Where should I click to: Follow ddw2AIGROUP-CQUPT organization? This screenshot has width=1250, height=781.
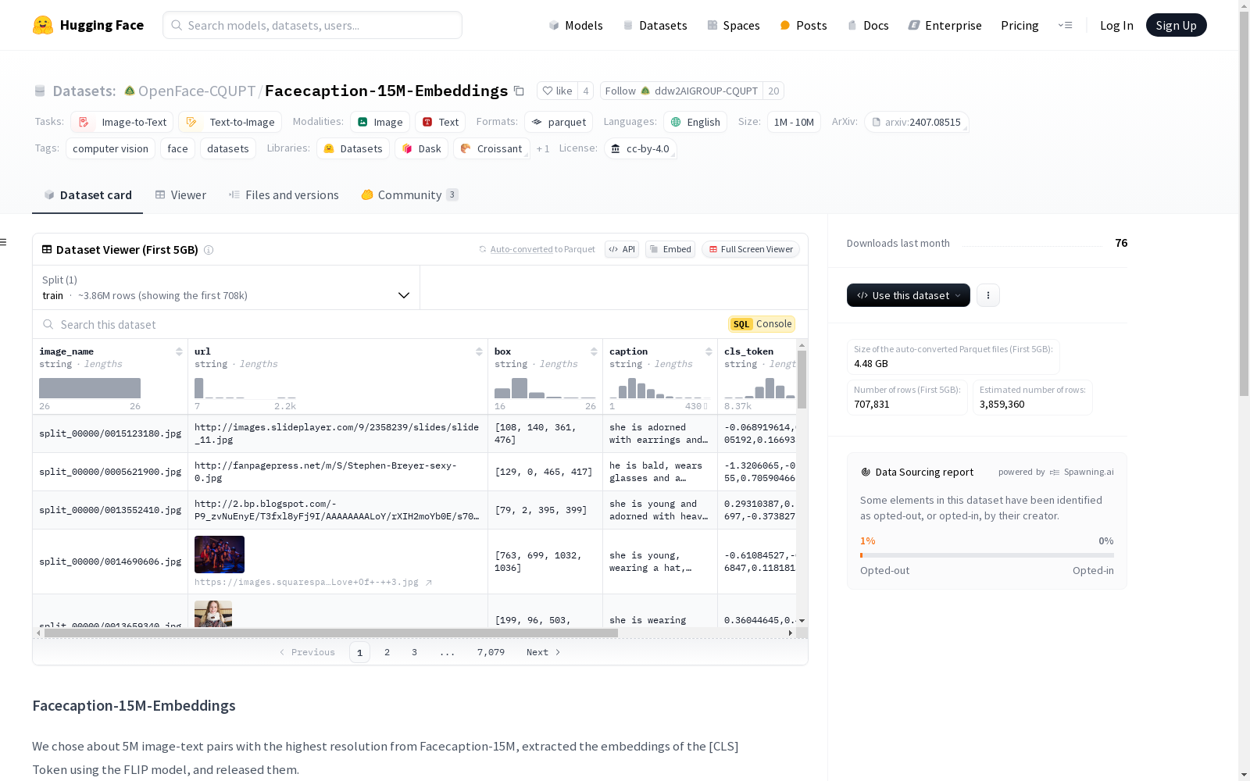681,91
